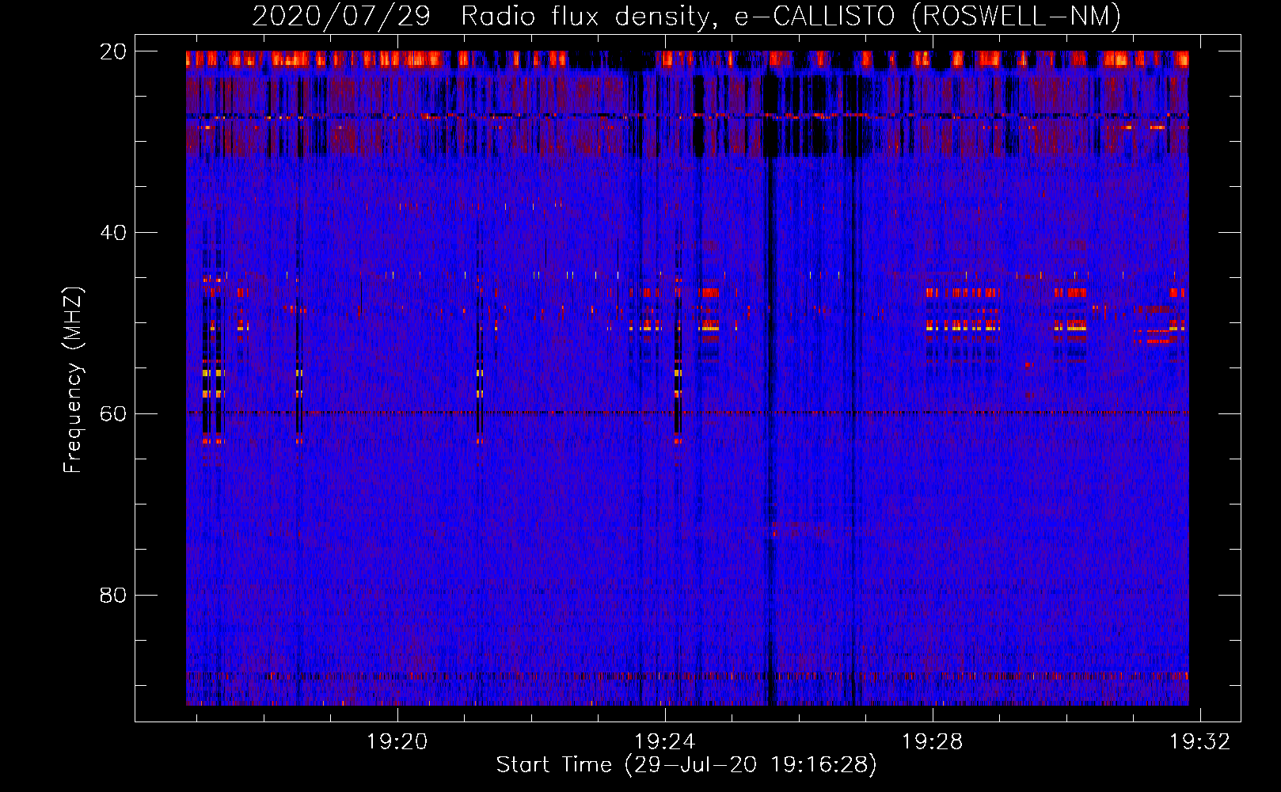The height and width of the screenshot is (792, 1281).
Task: Click the 19:24 time tick label
Action: point(664,741)
